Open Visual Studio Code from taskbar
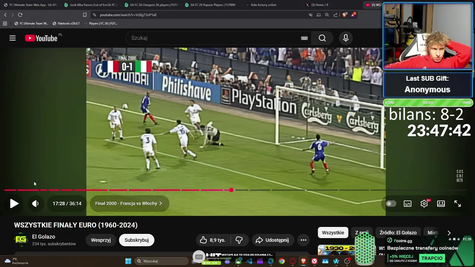475x267 pixels. [x=249, y=261]
